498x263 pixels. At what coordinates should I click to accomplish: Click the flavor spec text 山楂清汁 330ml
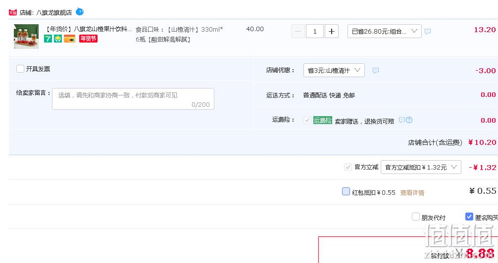pos(179,34)
